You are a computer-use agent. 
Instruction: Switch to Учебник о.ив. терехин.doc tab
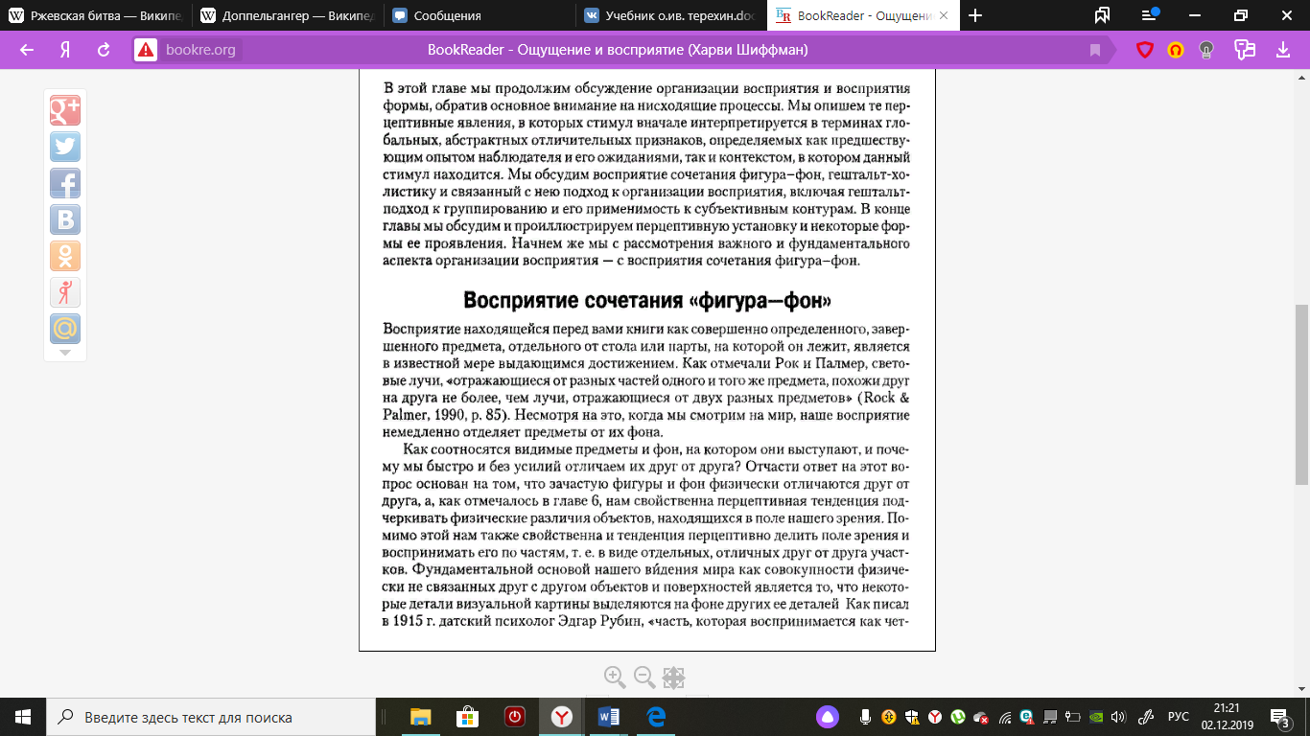click(671, 15)
